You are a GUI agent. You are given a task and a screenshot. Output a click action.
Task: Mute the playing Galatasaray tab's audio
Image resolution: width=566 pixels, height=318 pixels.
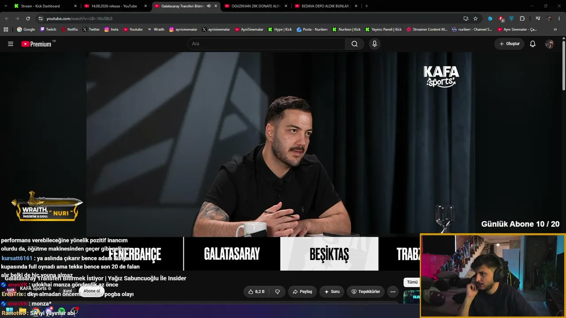[x=209, y=6]
